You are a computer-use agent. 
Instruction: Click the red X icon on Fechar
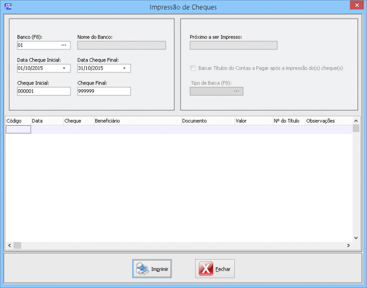(x=206, y=269)
